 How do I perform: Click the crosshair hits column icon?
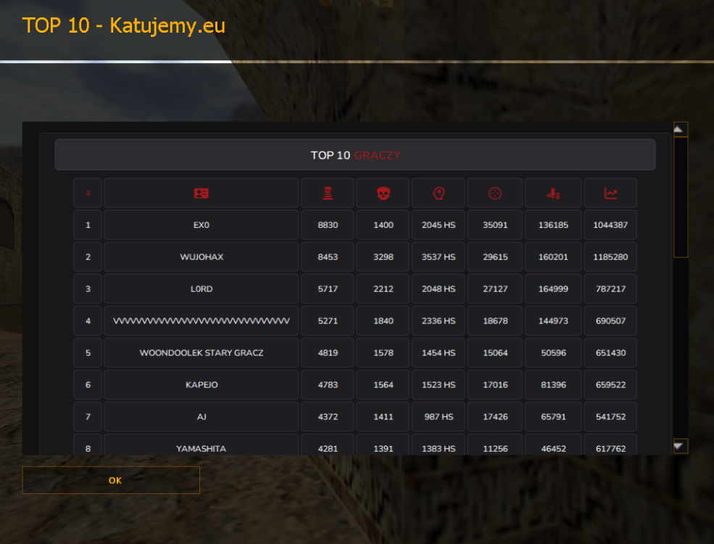pos(495,193)
